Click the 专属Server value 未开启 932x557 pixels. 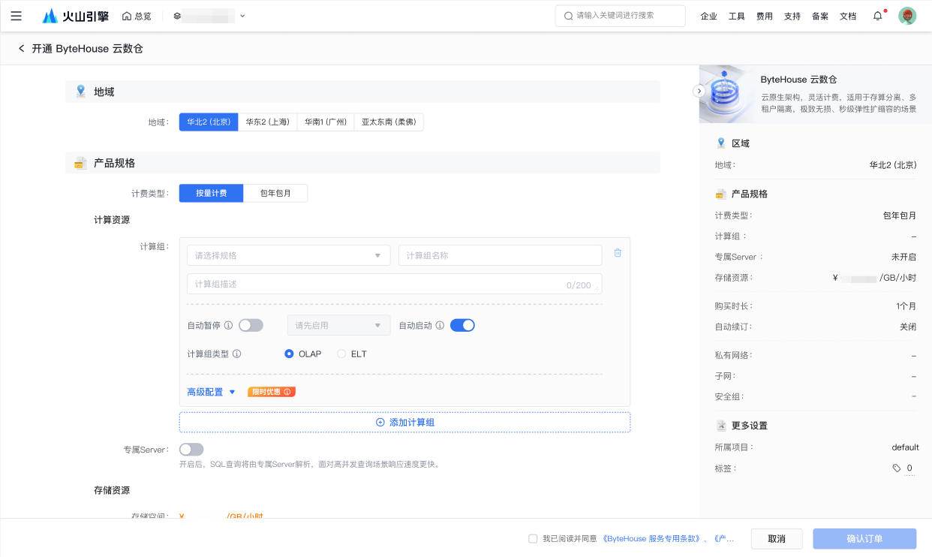pyautogui.click(x=903, y=257)
